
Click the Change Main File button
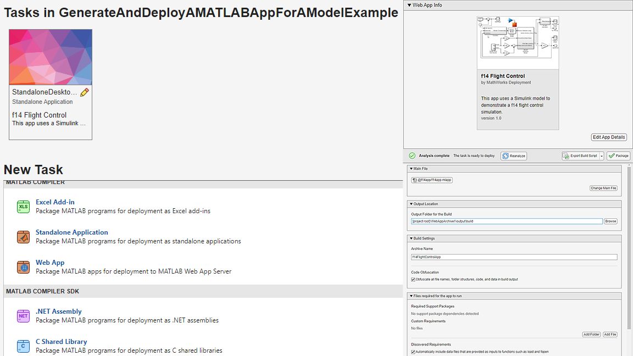click(x=603, y=188)
